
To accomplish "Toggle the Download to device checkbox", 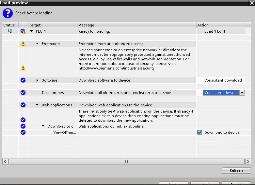I will tap(200, 132).
